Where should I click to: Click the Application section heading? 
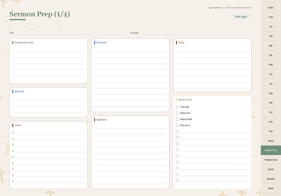tap(102, 120)
